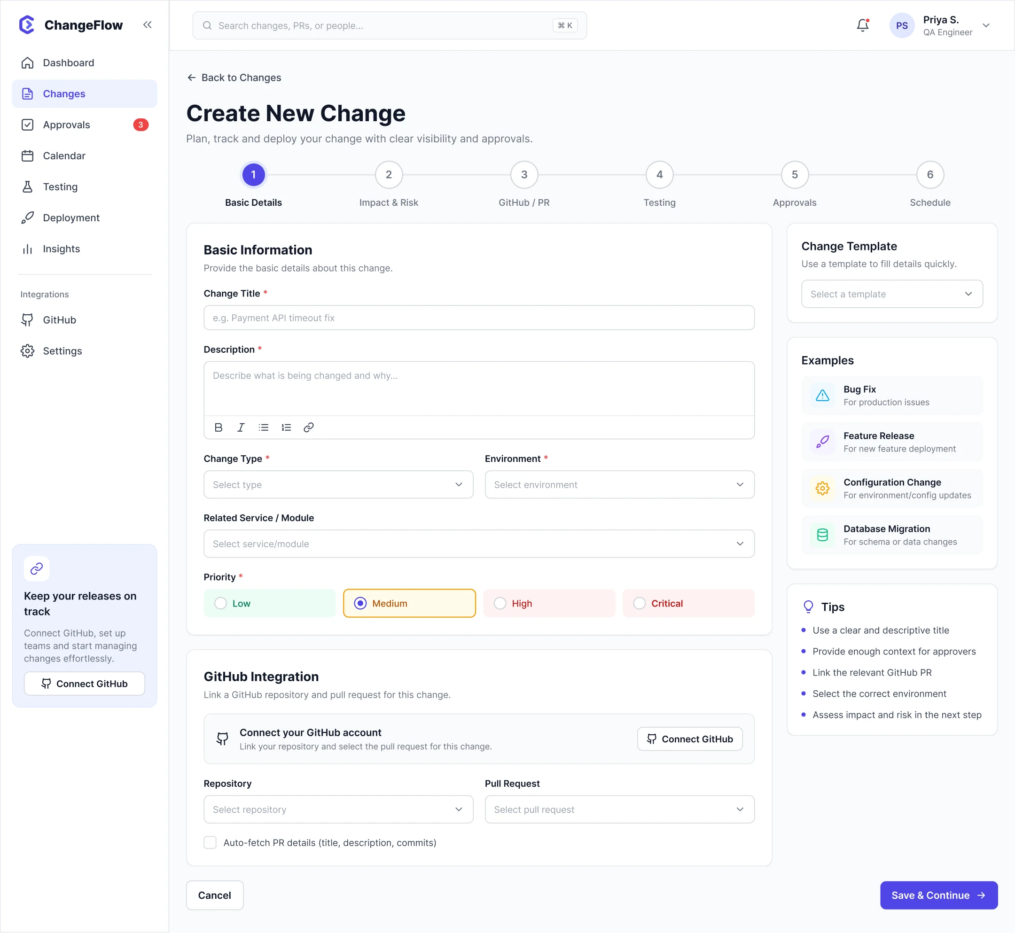Open the Repository dropdown
This screenshot has width=1015, height=933.
coord(338,810)
